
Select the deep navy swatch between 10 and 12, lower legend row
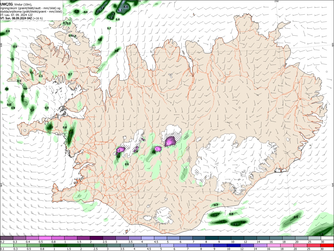pyautogui.click(x=233, y=246)
